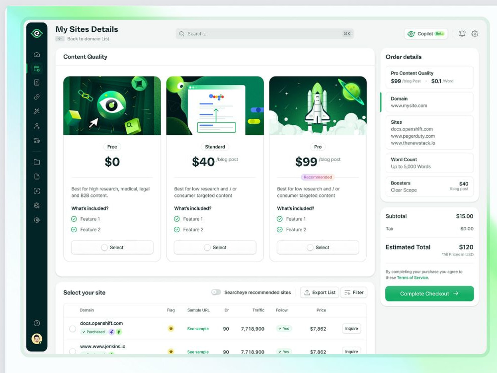
Task: Click the Flag column header
Action: tap(171, 310)
